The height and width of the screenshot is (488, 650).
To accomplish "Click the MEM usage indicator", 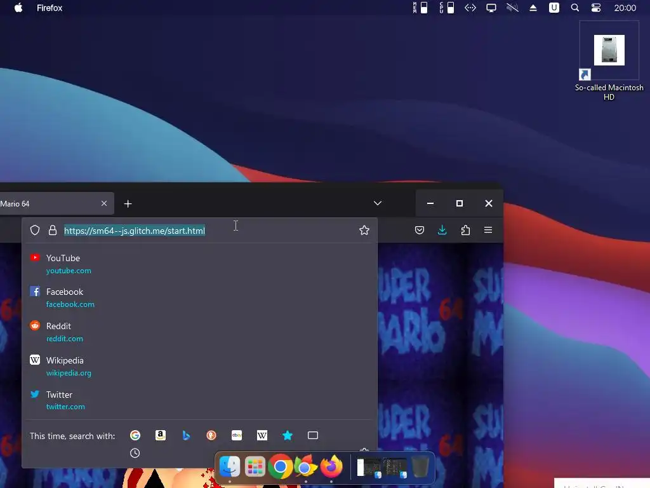I will click(420, 8).
